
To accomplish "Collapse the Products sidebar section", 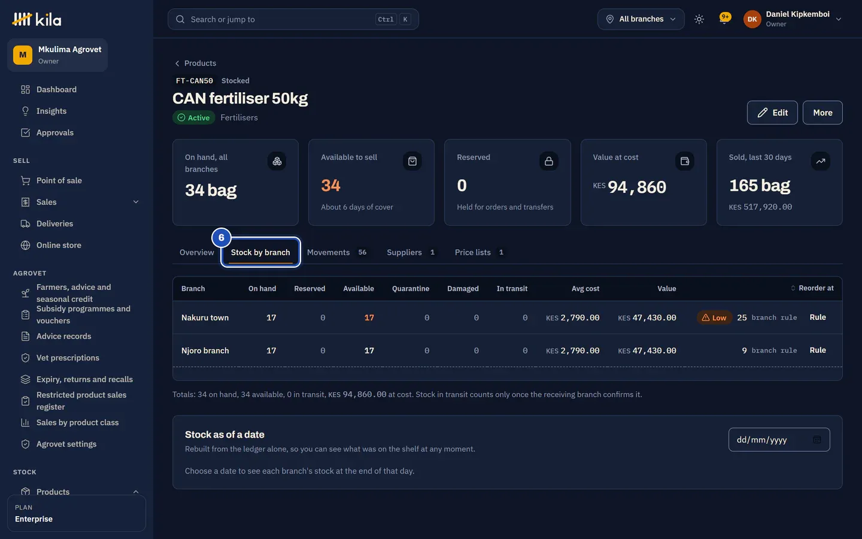I will pyautogui.click(x=136, y=492).
